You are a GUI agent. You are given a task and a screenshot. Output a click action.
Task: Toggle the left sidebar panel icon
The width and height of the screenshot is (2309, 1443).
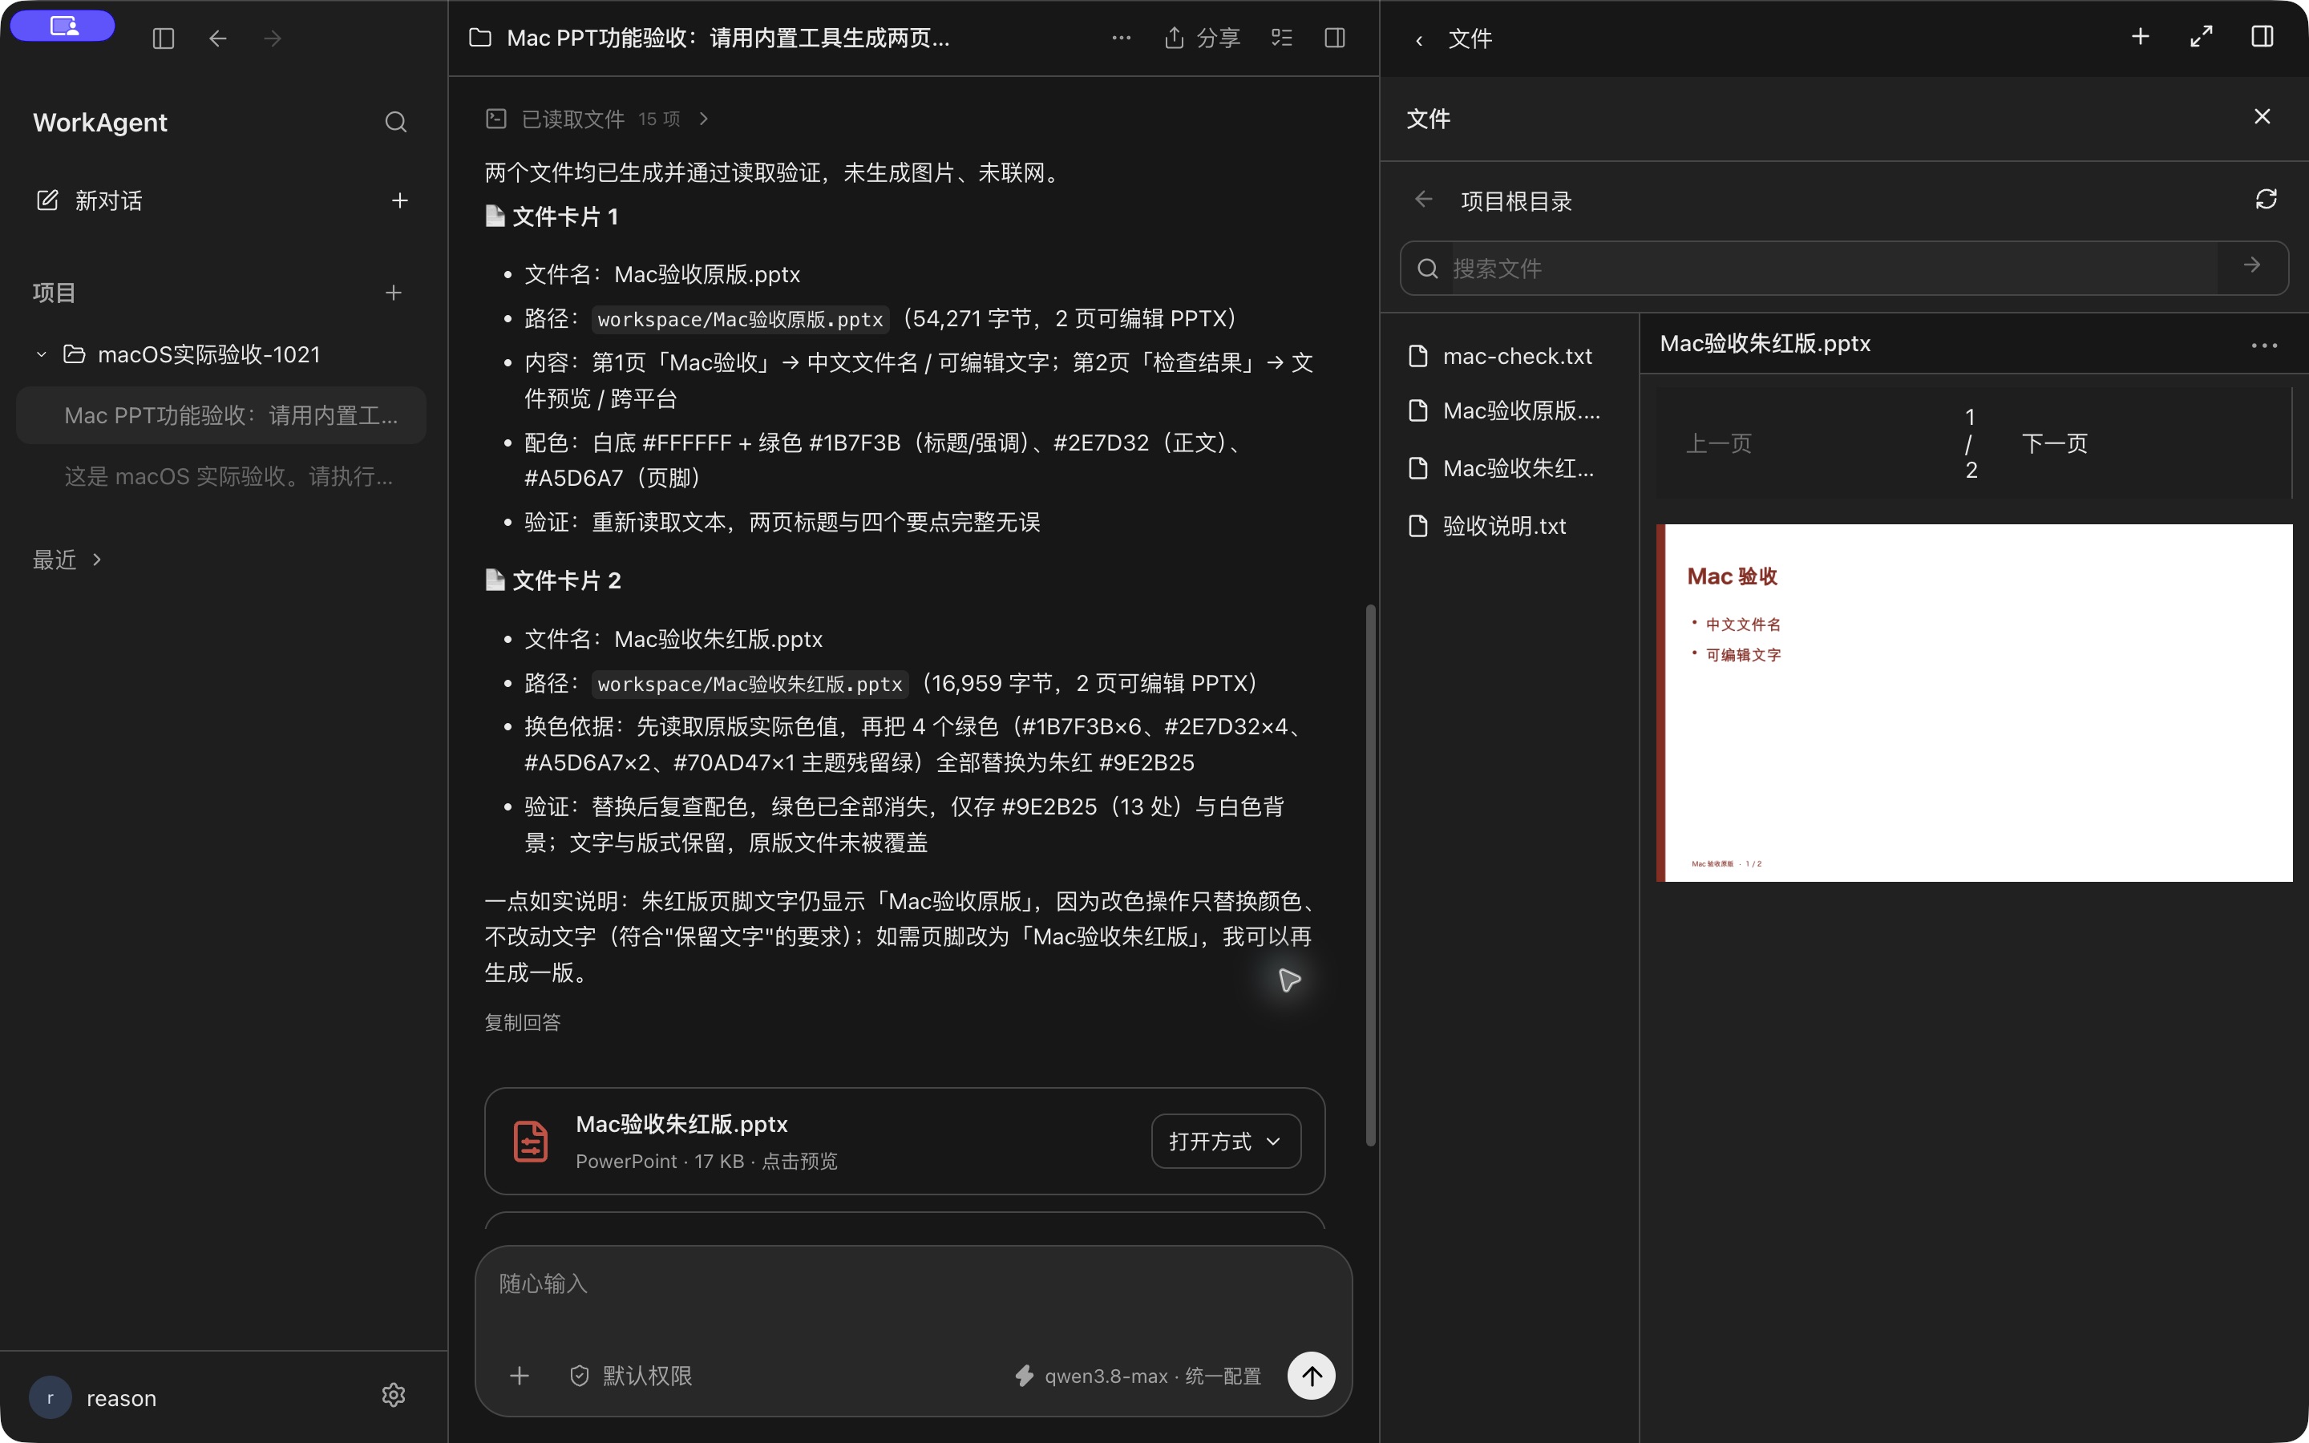[x=164, y=38]
